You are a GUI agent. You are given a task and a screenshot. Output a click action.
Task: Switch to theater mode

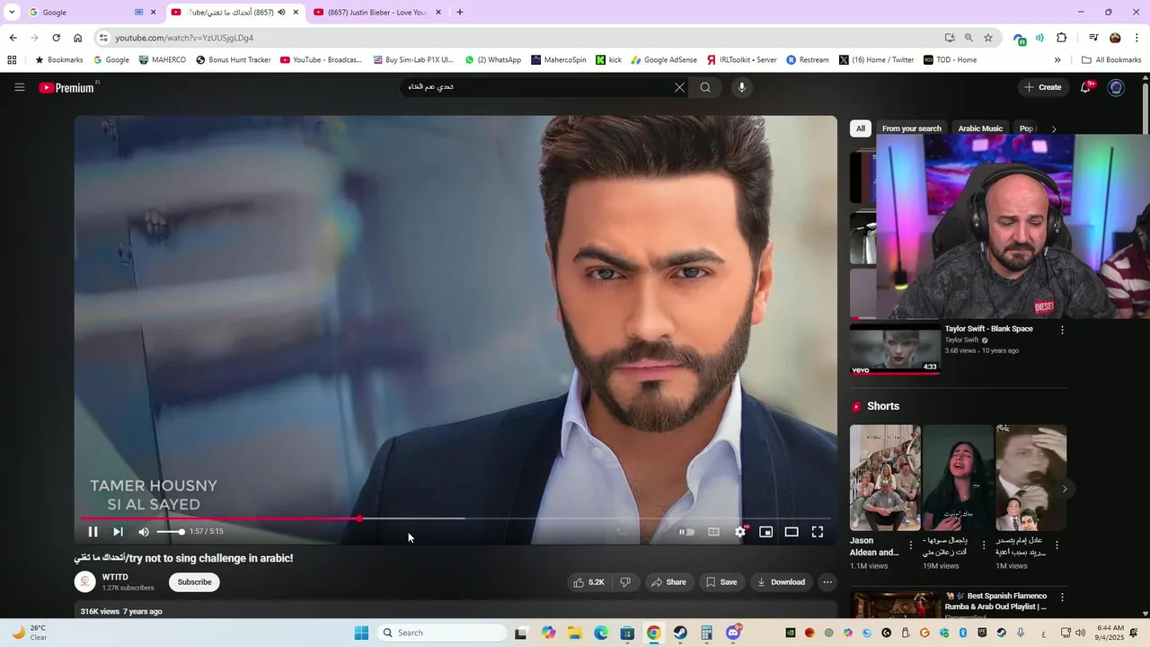point(792,532)
